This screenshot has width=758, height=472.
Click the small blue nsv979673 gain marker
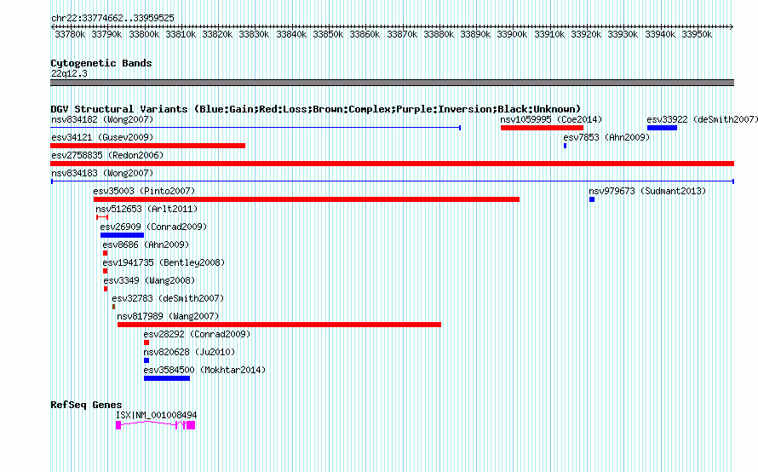pyautogui.click(x=592, y=199)
